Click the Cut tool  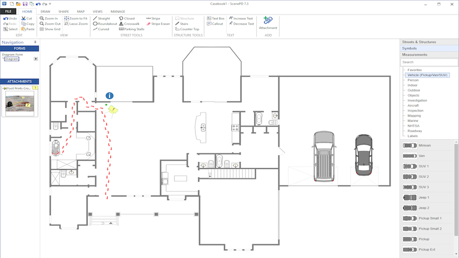(x=27, y=19)
